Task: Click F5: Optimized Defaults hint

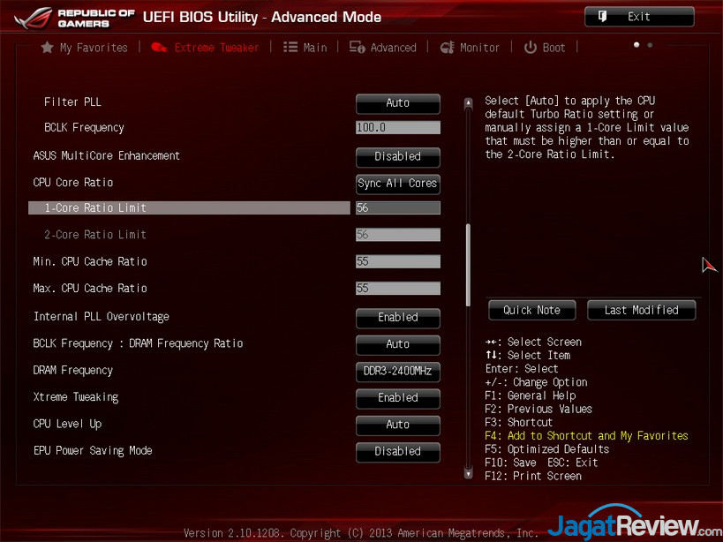Action: 546,449
